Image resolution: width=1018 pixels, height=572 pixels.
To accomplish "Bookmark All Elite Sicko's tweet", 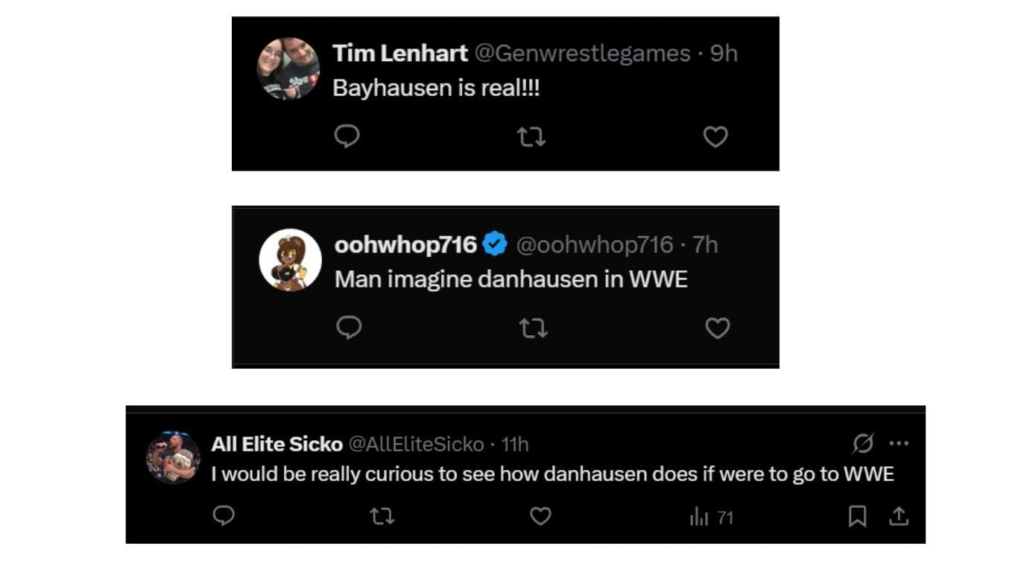I will click(x=858, y=516).
